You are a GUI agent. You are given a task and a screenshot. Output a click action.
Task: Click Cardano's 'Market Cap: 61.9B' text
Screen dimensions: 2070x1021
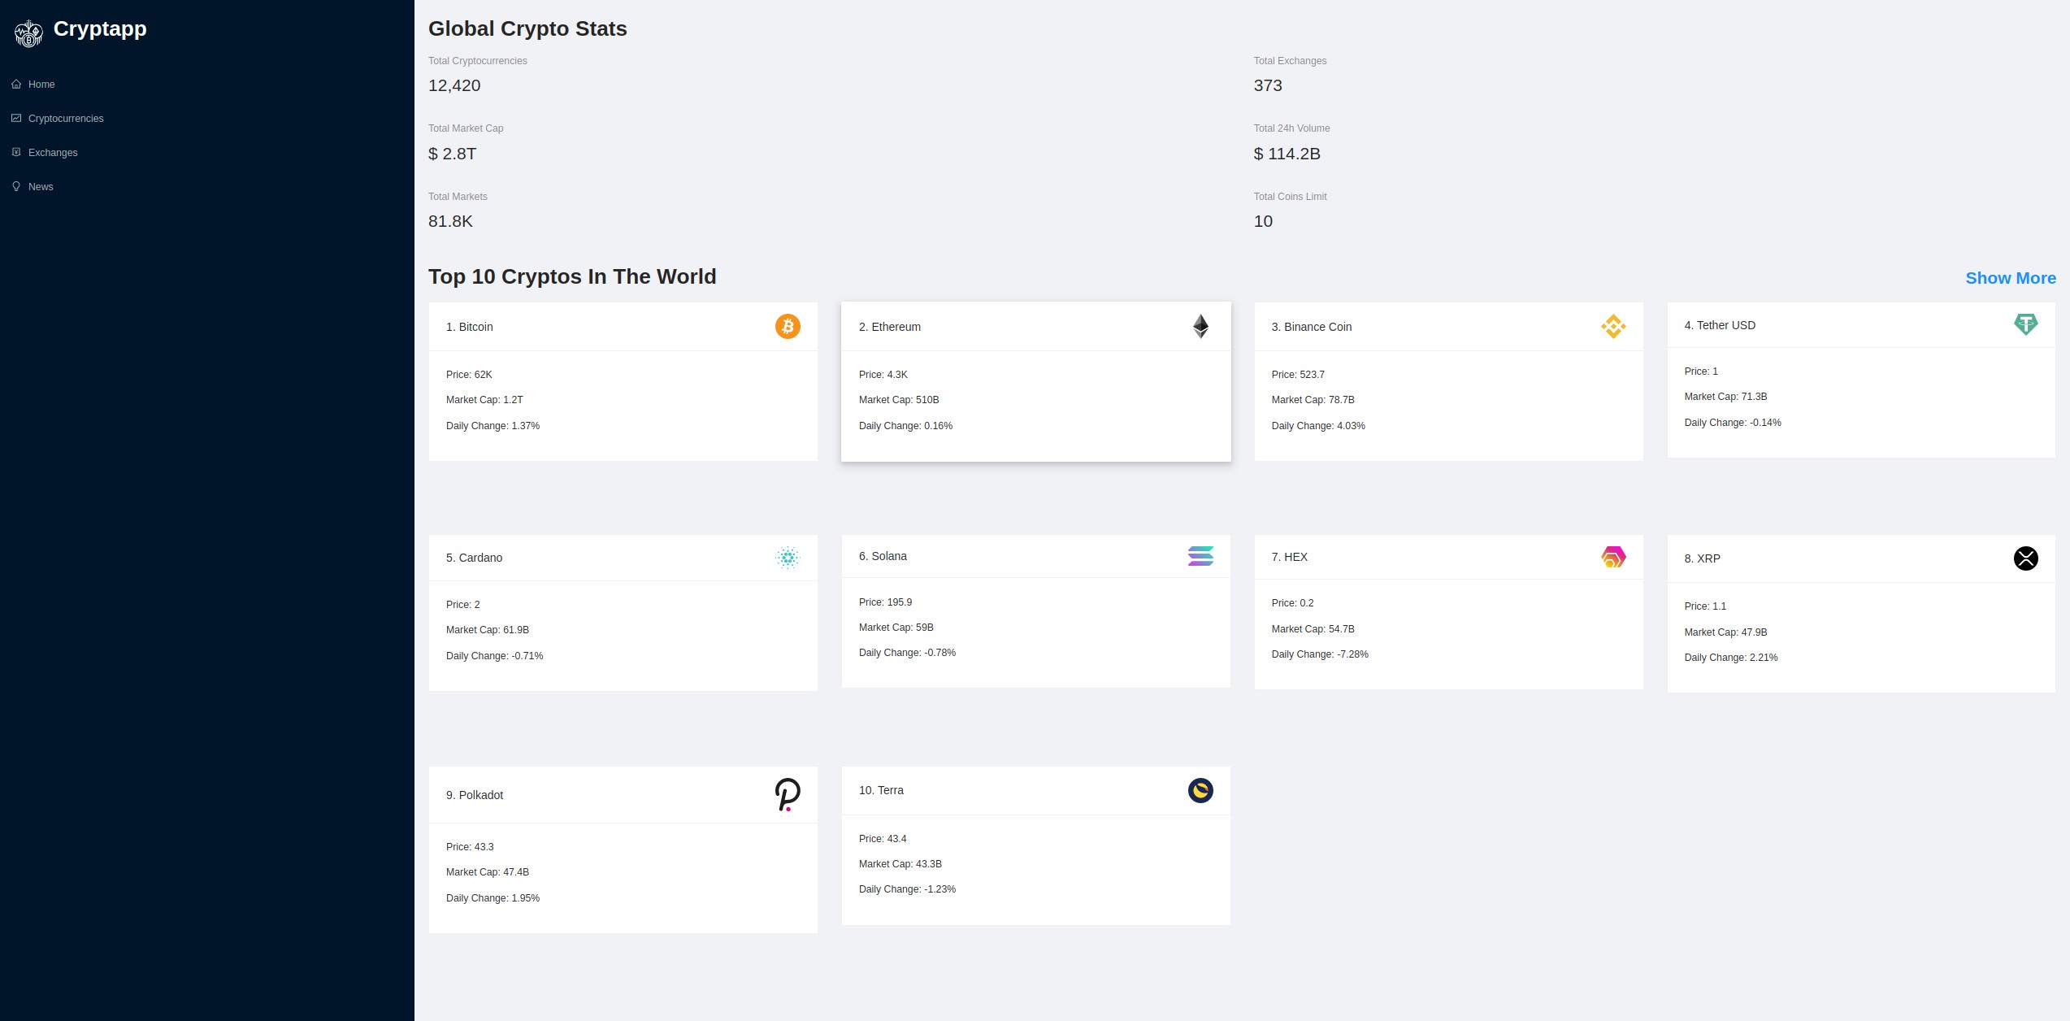click(x=488, y=630)
